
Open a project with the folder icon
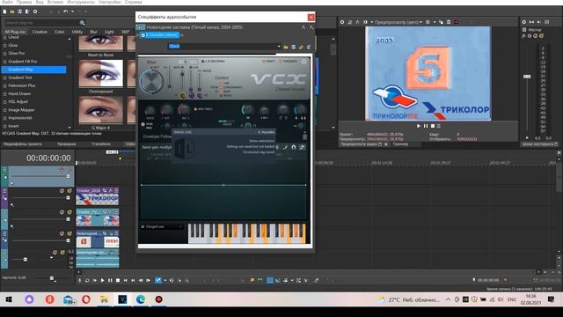tap(12, 11)
